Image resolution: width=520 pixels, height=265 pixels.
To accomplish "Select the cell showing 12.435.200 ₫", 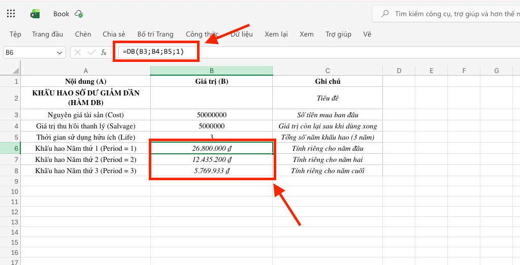I will 212,159.
